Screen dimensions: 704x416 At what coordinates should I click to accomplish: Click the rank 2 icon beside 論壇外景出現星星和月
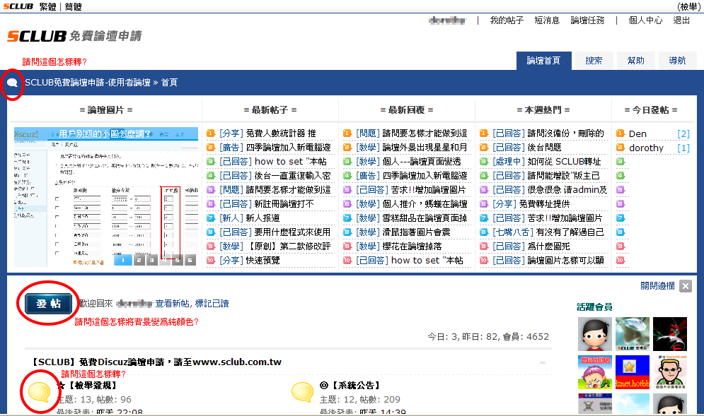(347, 148)
